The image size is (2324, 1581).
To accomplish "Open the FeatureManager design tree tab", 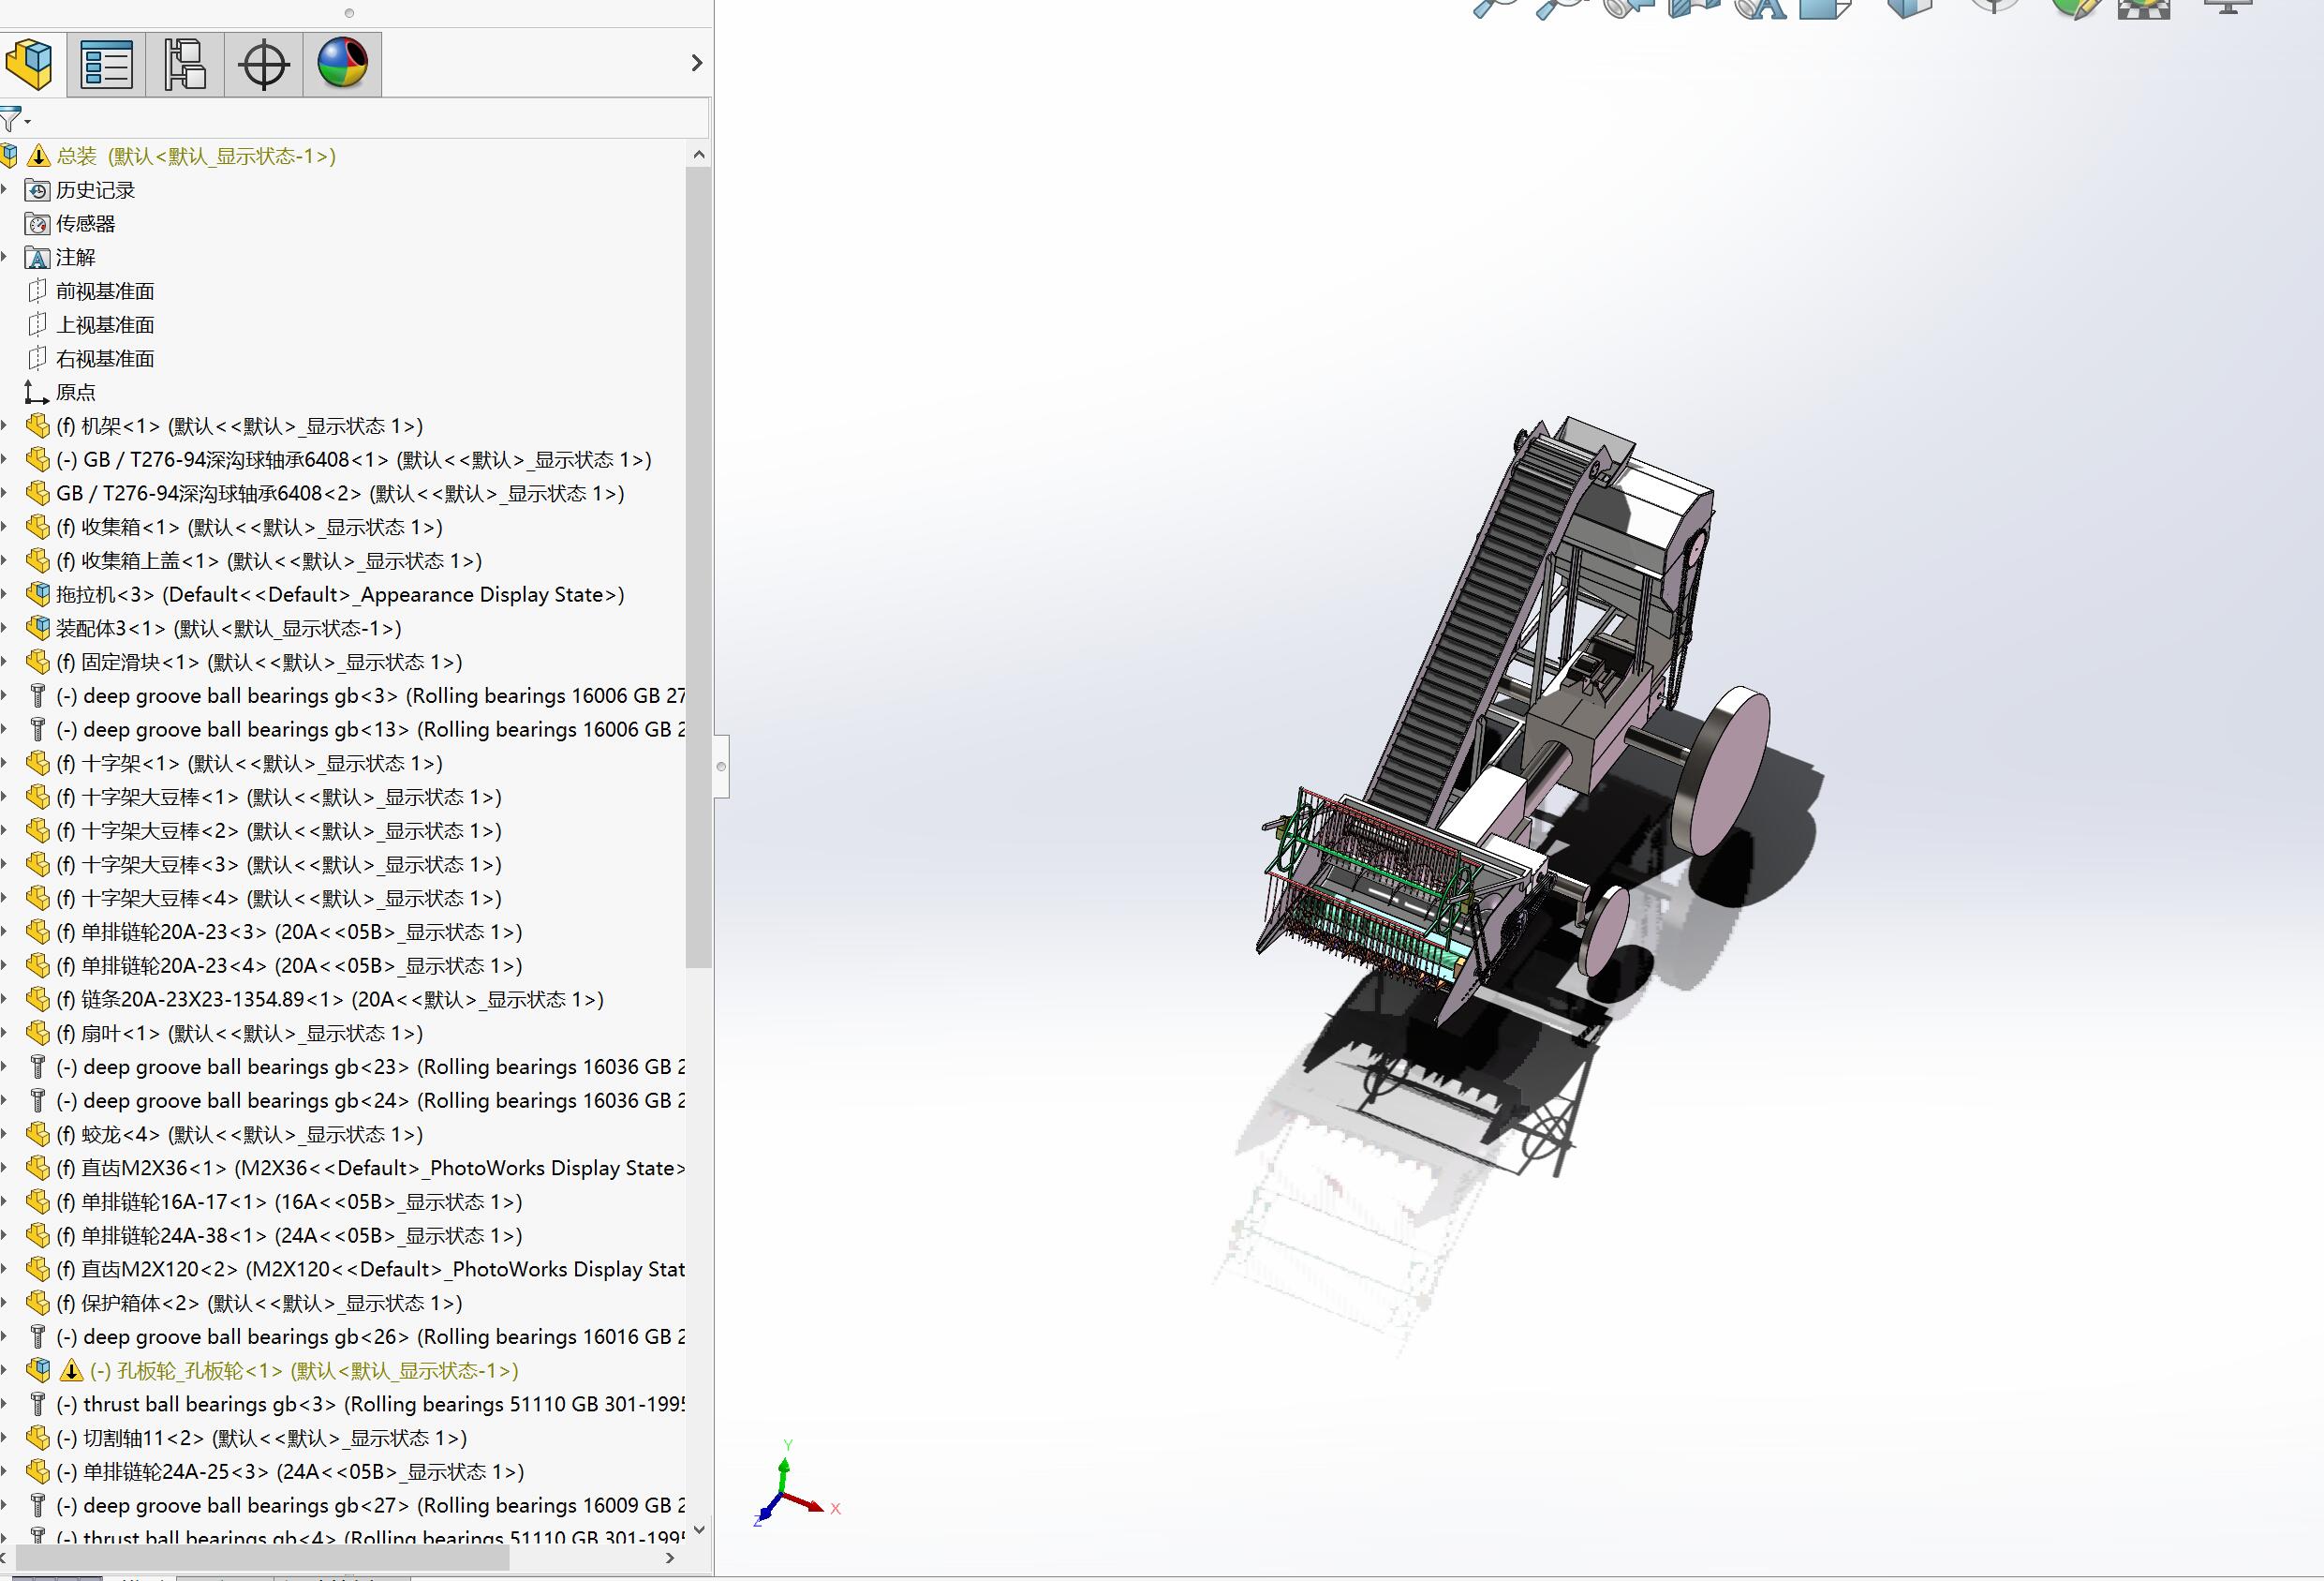I will pyautogui.click(x=30, y=64).
